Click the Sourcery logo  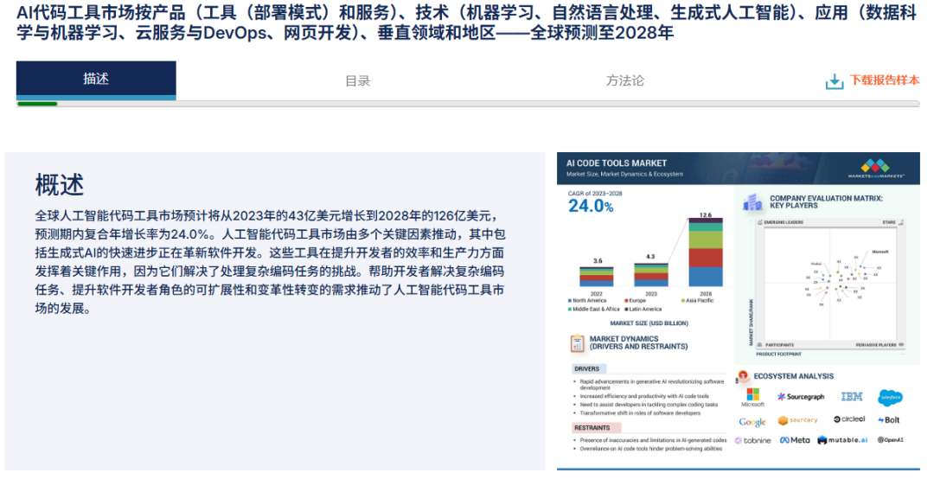pyautogui.click(x=797, y=420)
